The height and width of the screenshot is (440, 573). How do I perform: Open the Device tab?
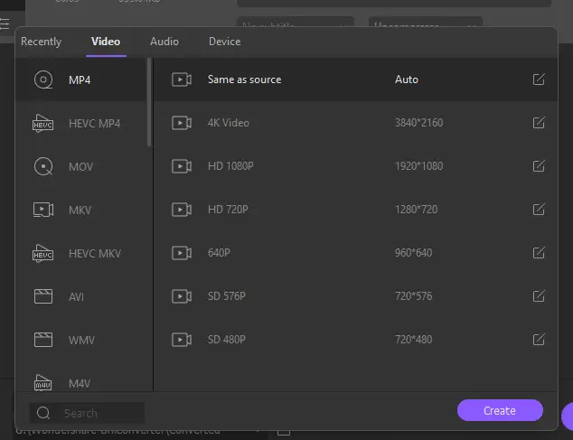225,42
